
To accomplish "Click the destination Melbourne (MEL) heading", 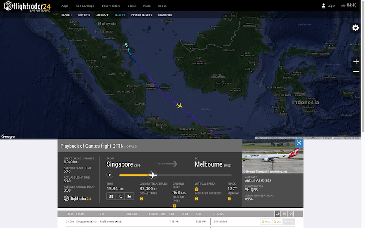I will [x=213, y=164].
